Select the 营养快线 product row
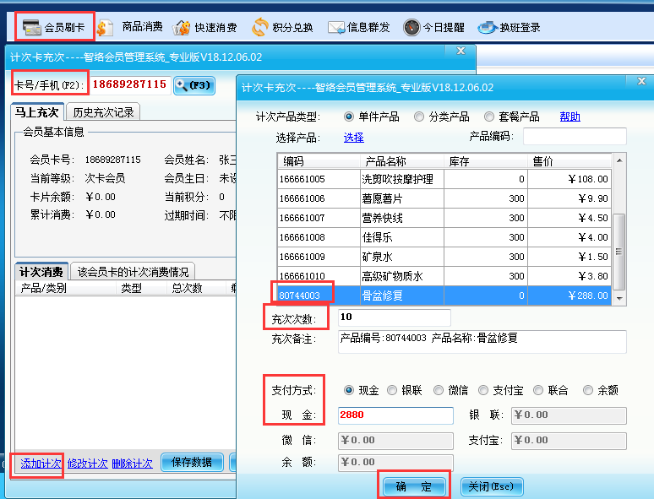The width and height of the screenshot is (654, 499). [444, 218]
